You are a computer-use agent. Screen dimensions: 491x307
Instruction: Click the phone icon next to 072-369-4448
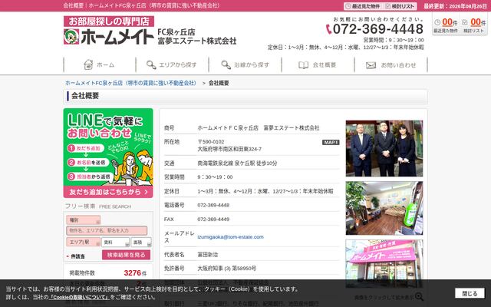pyautogui.click(x=328, y=29)
